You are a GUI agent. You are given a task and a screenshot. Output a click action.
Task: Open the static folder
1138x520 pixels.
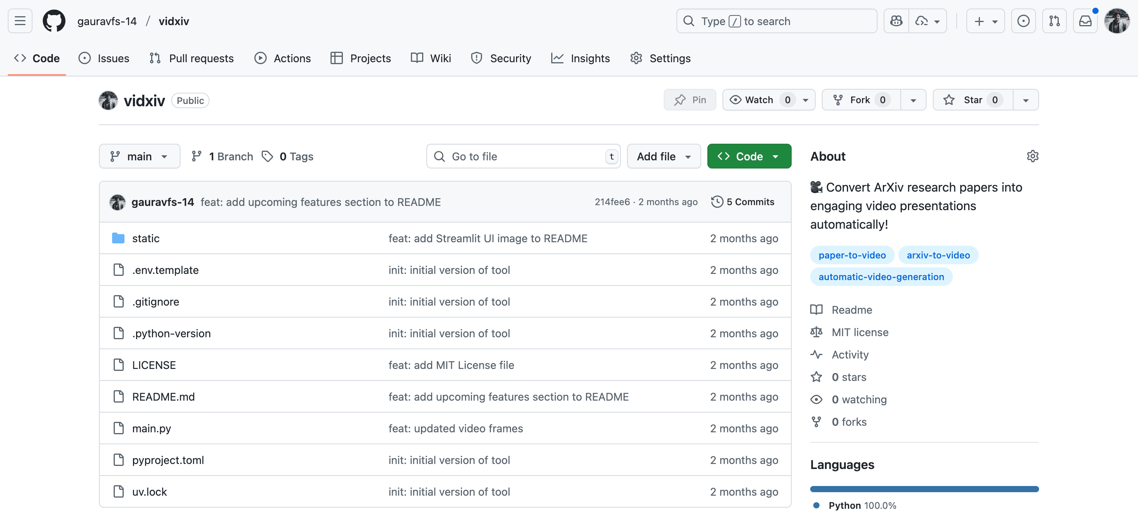click(145, 238)
